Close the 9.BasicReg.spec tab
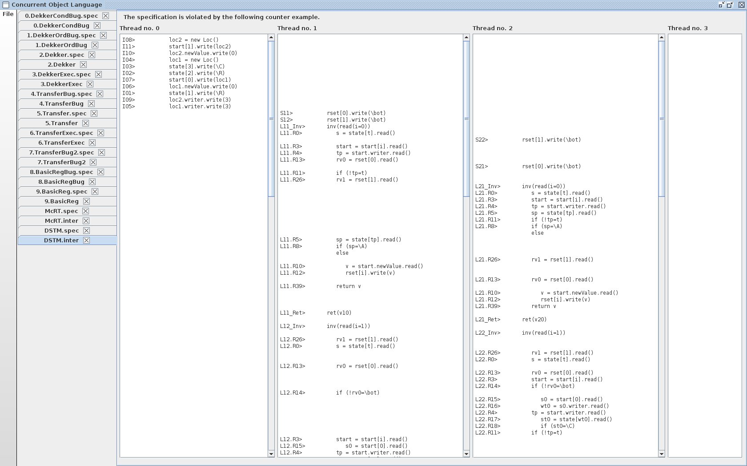 click(95, 191)
